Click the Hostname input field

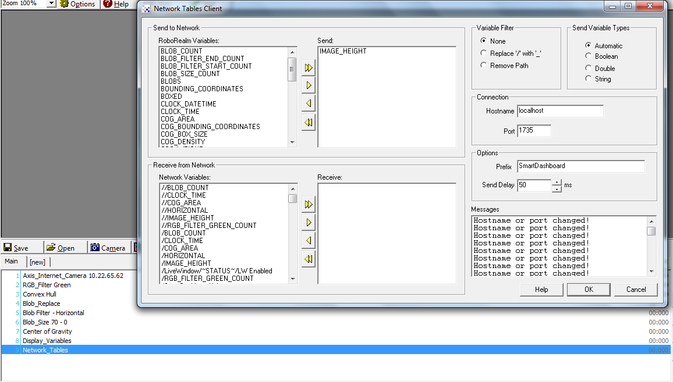560,110
